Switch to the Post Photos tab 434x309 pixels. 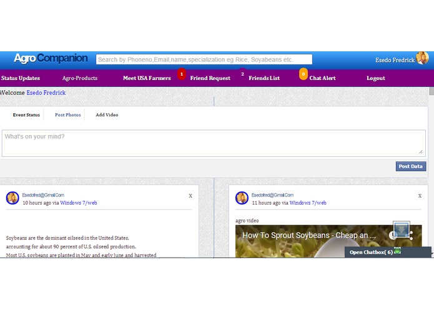point(68,114)
